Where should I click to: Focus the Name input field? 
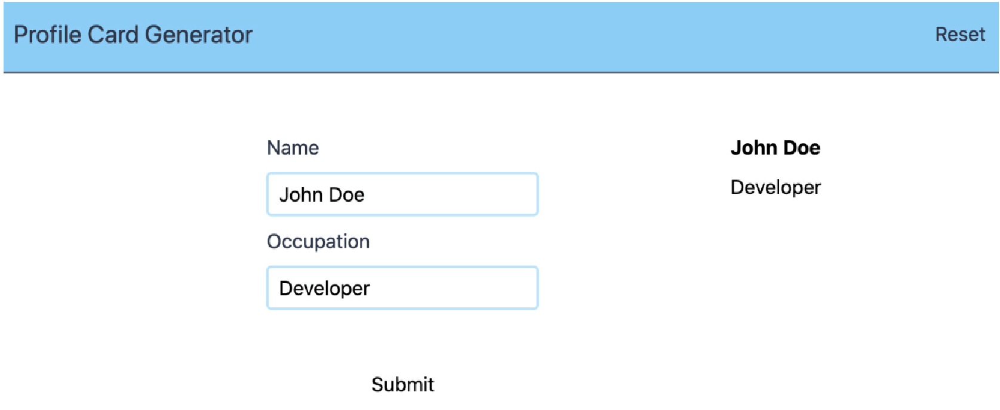coord(402,194)
